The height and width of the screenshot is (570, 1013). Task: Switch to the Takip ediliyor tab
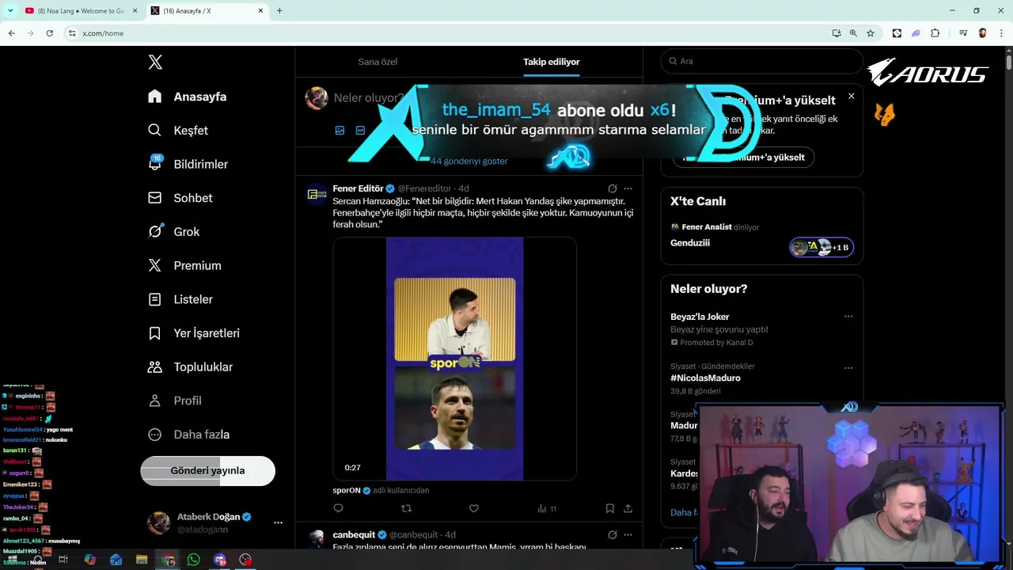click(x=552, y=62)
